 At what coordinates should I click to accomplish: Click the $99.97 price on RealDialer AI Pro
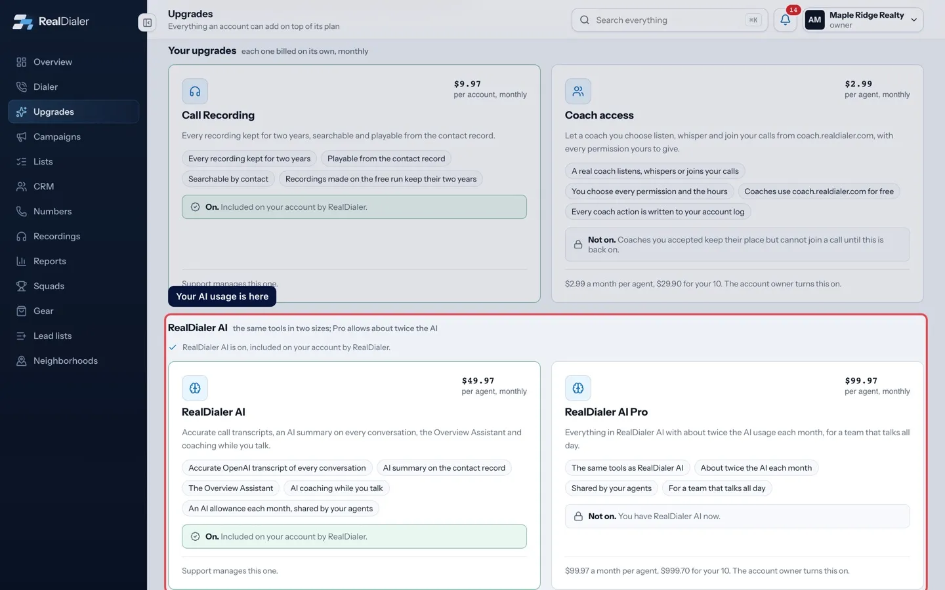pyautogui.click(x=862, y=381)
